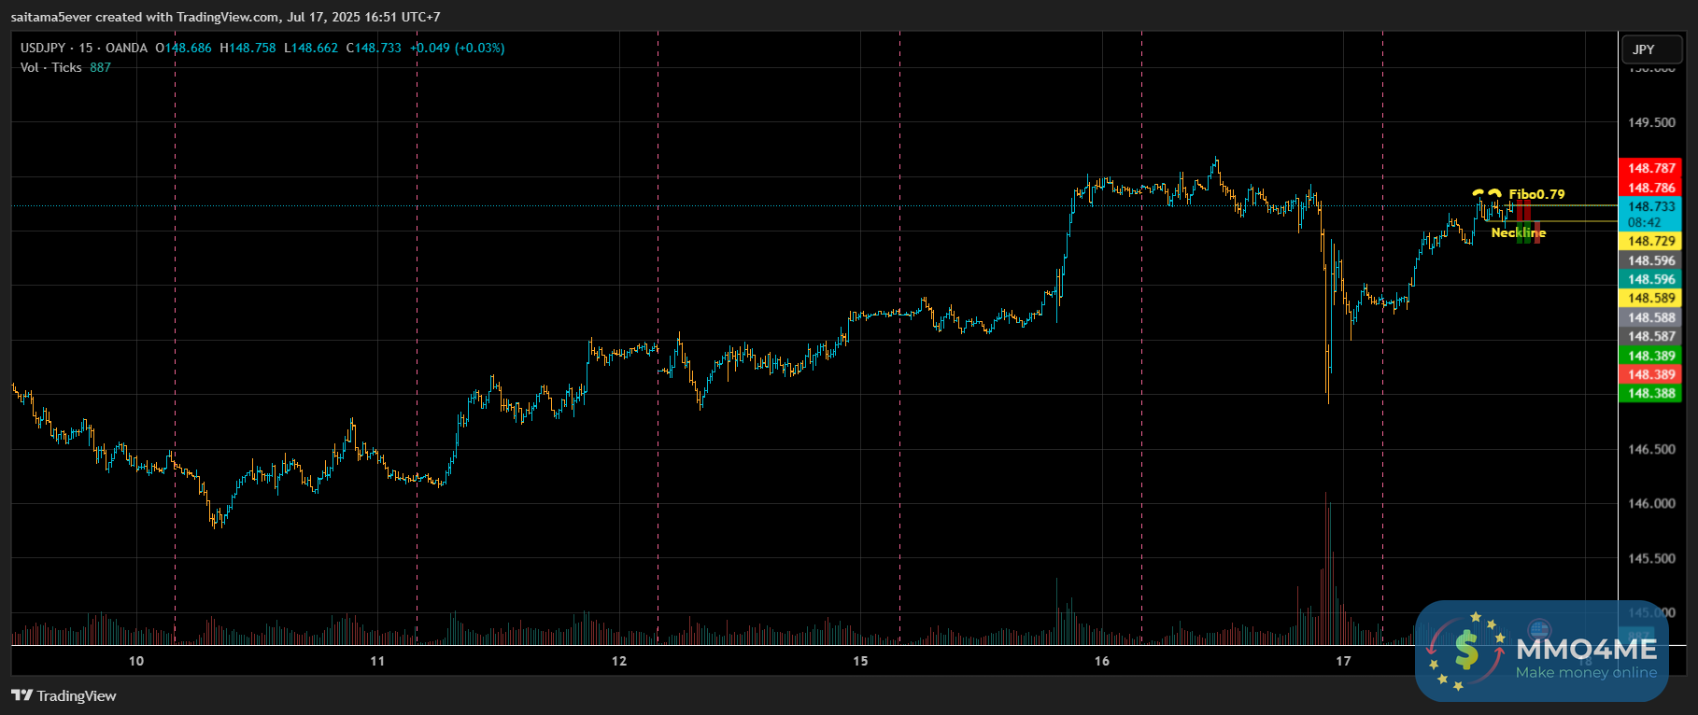Select the Neckline chart label
This screenshot has width=1698, height=715.
point(1518,232)
